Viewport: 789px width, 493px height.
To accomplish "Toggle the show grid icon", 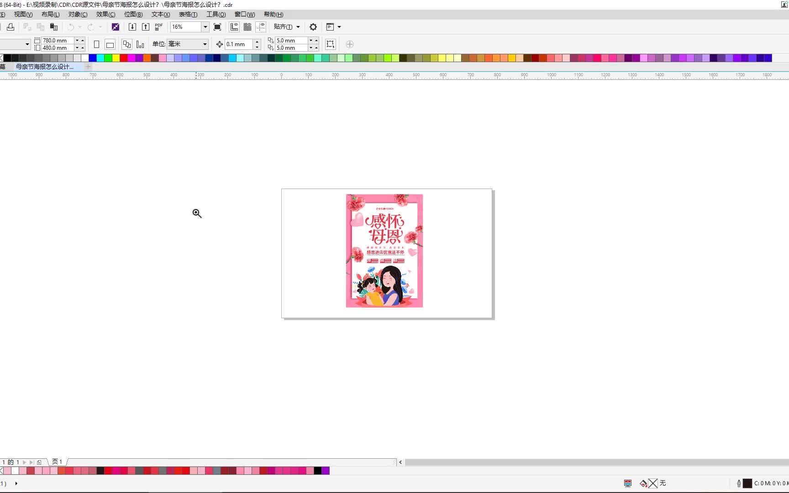I will [x=247, y=27].
